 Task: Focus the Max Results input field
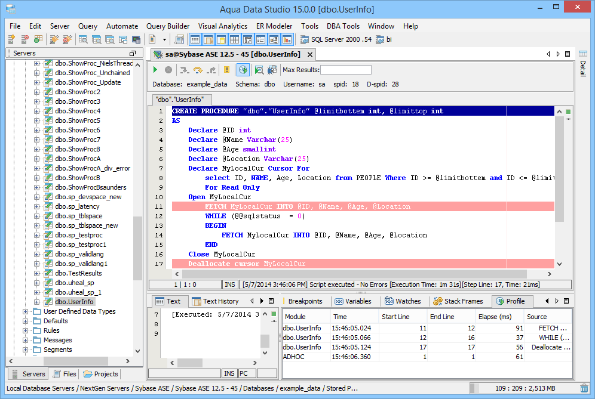pos(346,70)
